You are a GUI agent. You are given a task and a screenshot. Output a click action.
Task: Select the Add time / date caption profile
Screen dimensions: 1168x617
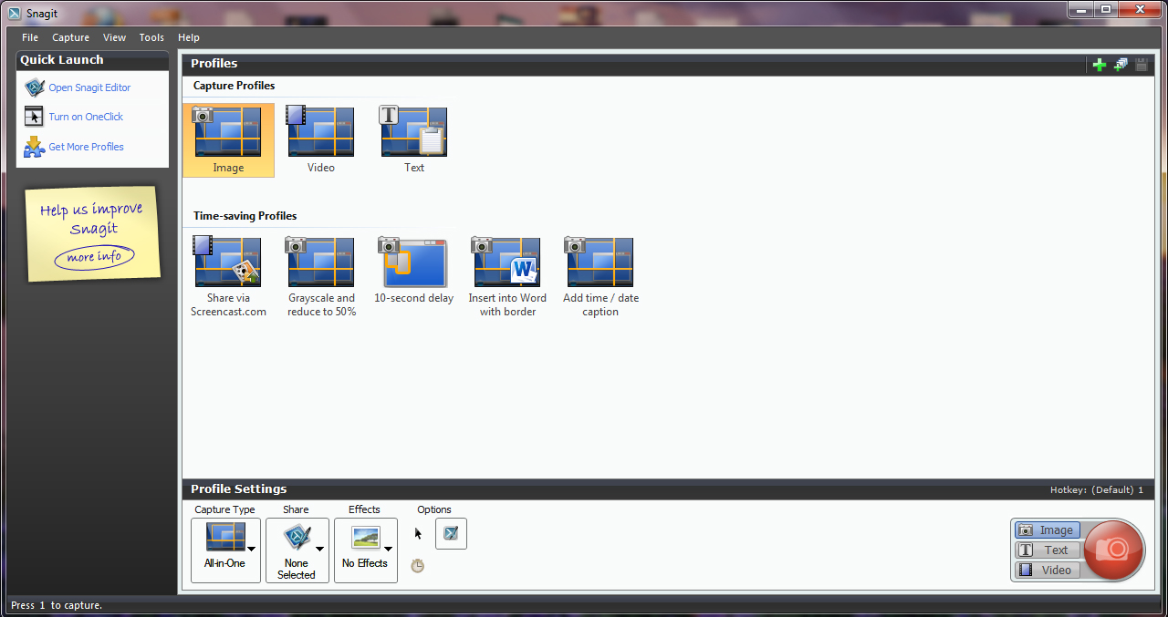tap(600, 277)
